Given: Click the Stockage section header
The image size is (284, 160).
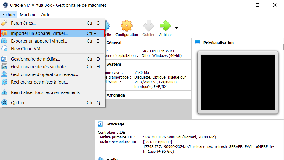Looking at the screenshot, I should [x=115, y=124].
